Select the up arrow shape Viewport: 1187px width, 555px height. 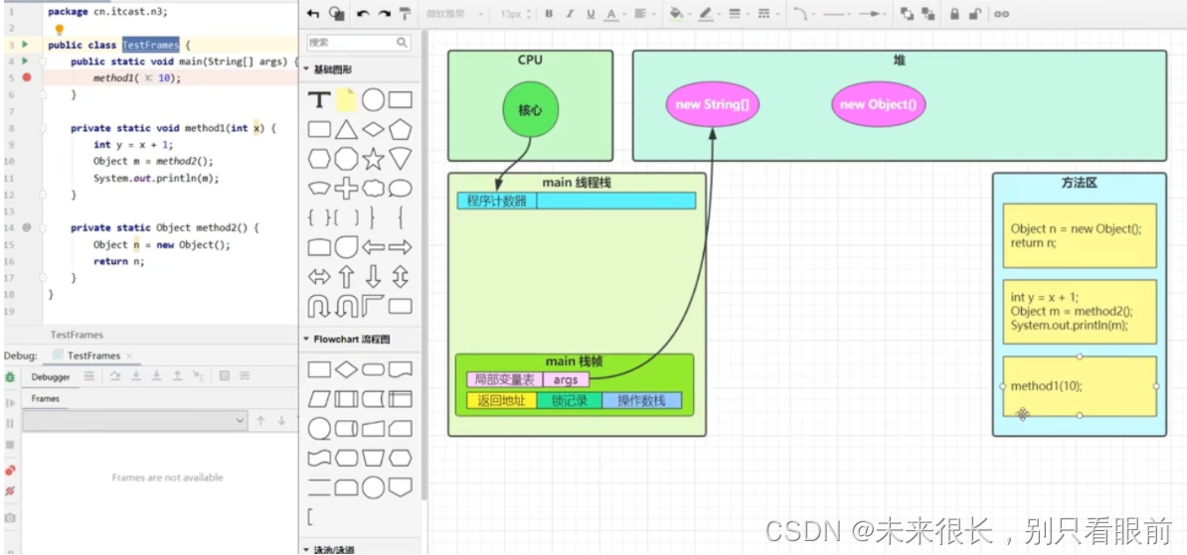click(x=346, y=277)
